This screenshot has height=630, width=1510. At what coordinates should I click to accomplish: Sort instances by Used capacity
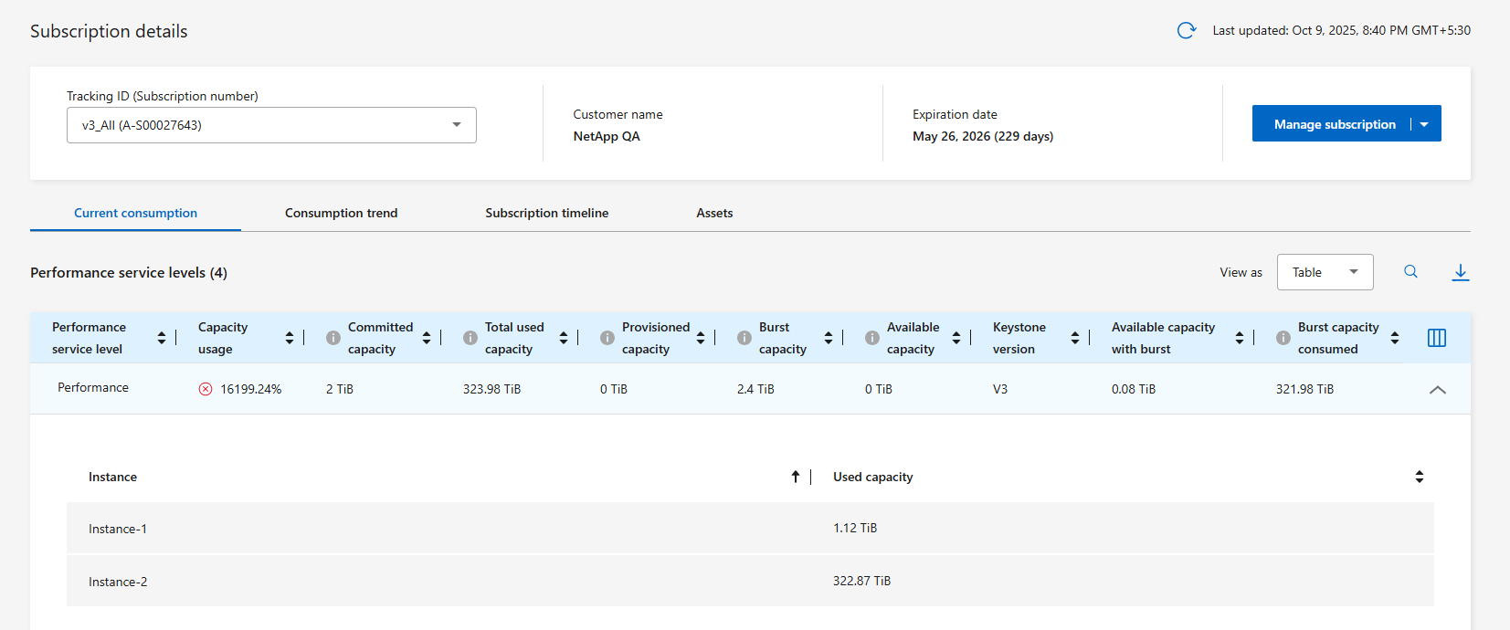1419,477
